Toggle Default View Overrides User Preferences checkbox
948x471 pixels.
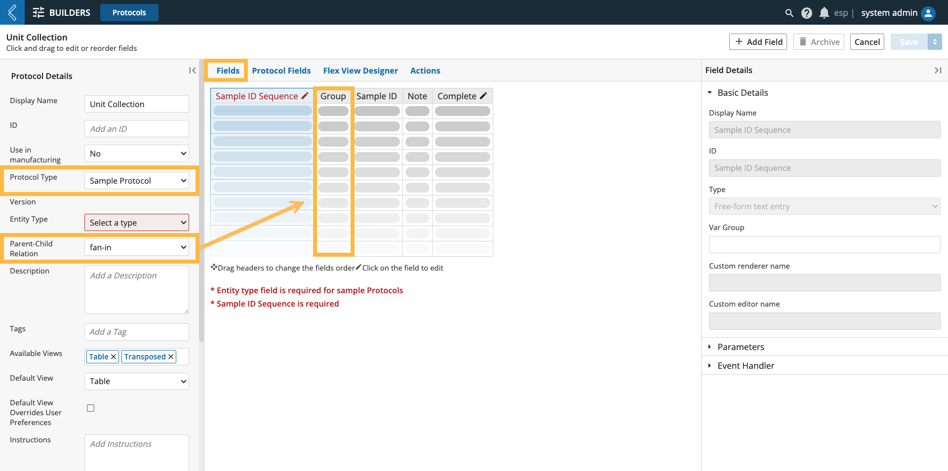click(90, 408)
